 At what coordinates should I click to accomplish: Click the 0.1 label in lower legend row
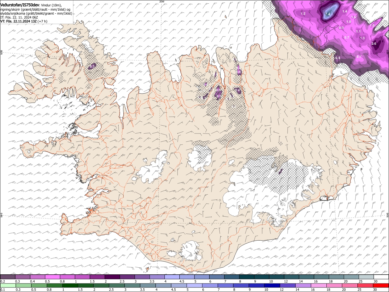click(x=2, y=290)
